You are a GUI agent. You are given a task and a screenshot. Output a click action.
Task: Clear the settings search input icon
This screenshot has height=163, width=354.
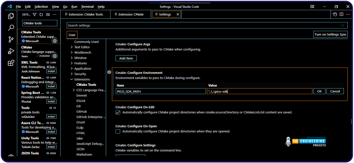click(343, 25)
